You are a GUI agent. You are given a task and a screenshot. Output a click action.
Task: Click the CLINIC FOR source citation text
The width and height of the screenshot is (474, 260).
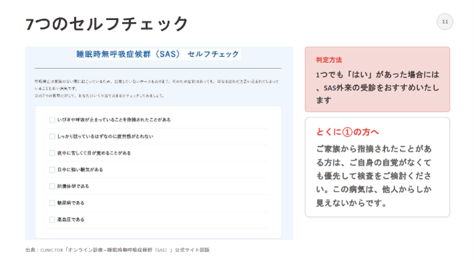[x=117, y=250]
